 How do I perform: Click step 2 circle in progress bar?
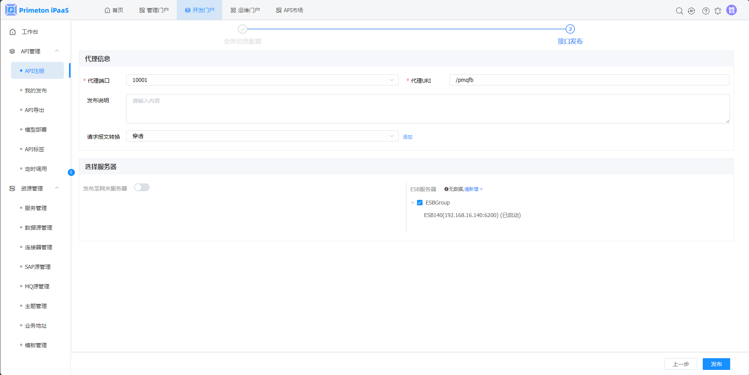570,29
